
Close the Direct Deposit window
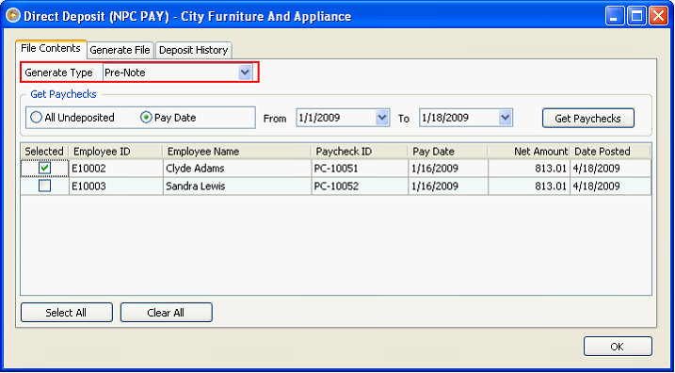click(658, 16)
